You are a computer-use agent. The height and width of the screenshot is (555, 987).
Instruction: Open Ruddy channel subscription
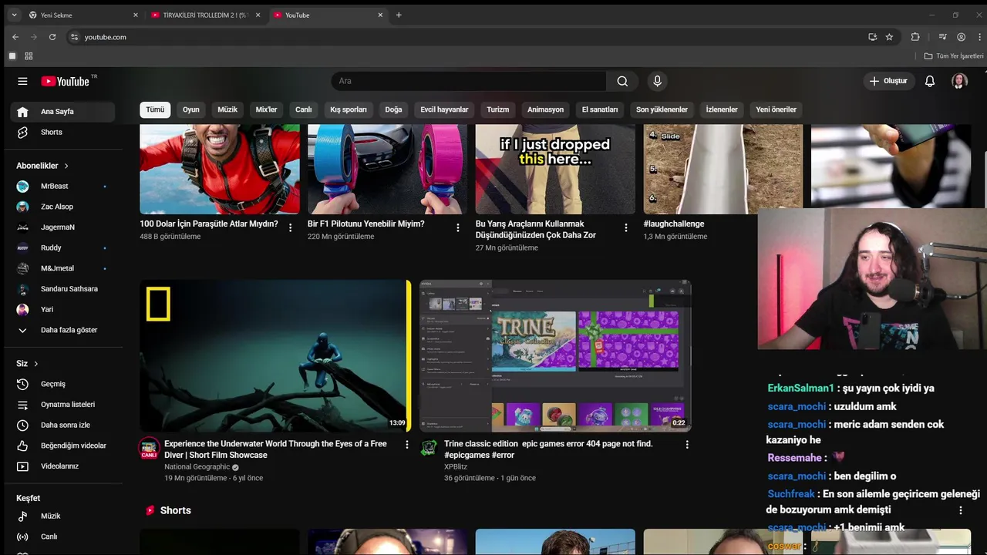62,247
